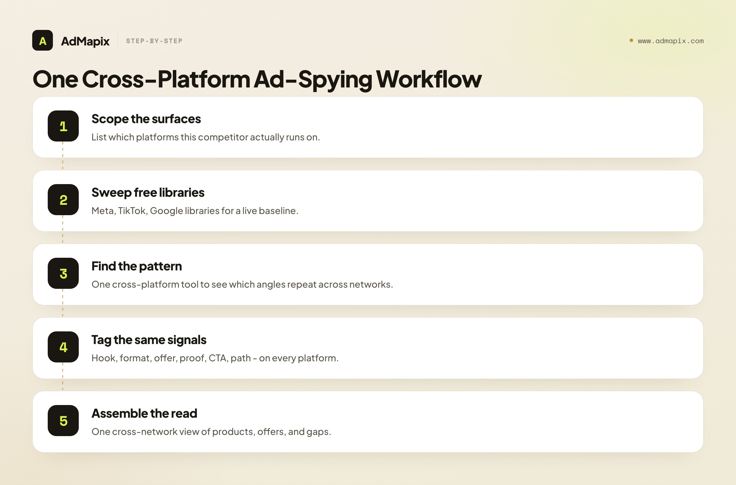Select the step 4 number badge
The width and height of the screenshot is (736, 485).
63,347
